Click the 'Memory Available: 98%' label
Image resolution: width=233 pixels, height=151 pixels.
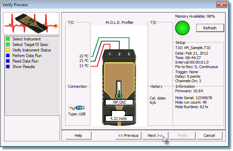coord(195,16)
